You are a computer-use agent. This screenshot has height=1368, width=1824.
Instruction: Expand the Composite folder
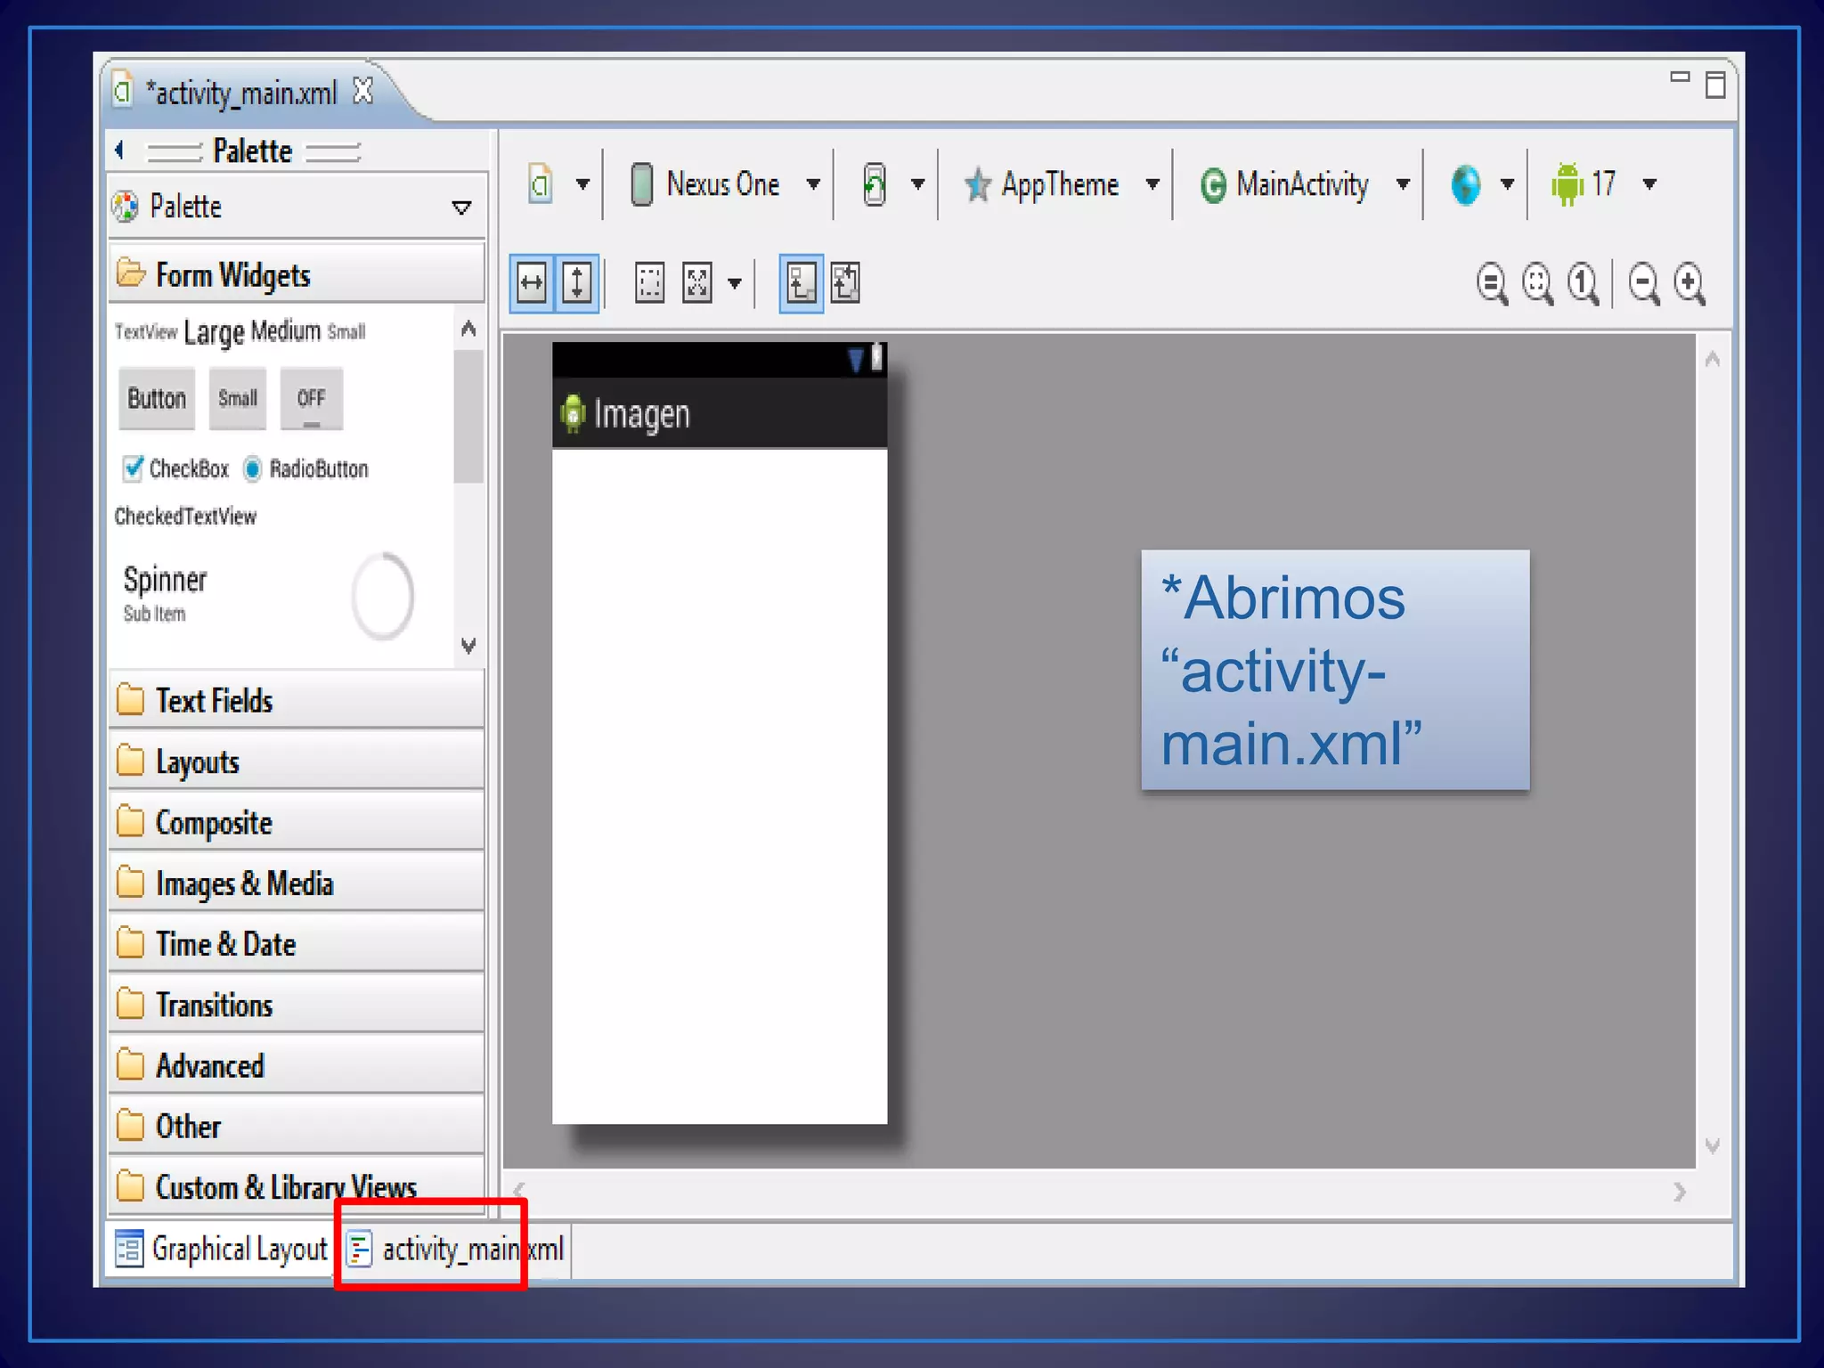point(296,822)
